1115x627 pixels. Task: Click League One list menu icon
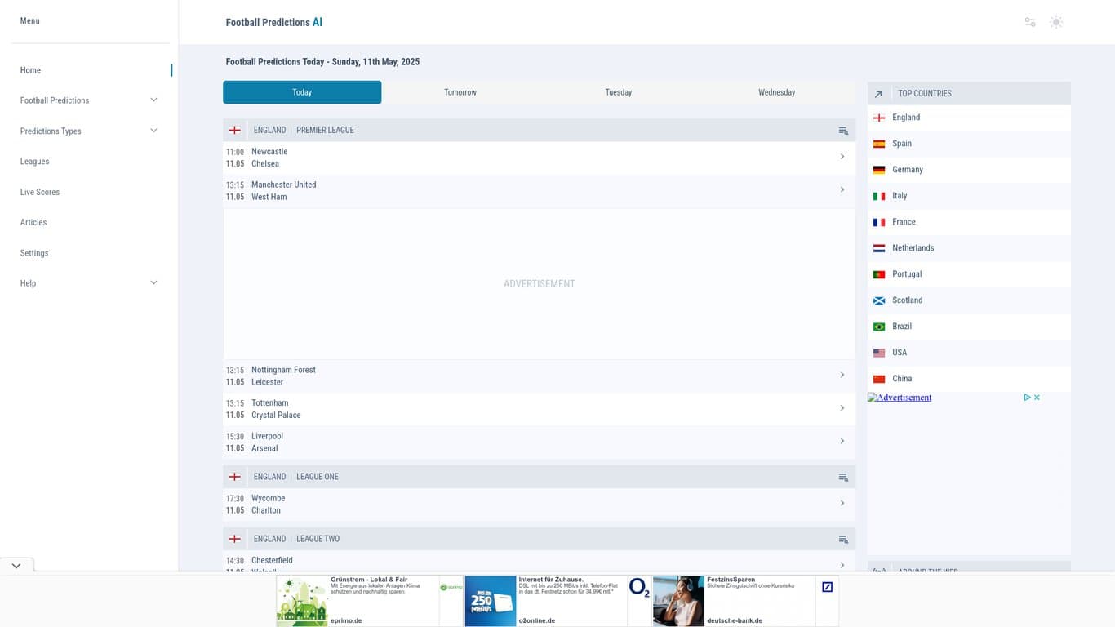pos(843,477)
